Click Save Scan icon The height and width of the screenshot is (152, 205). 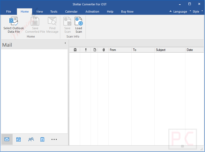(x=67, y=21)
